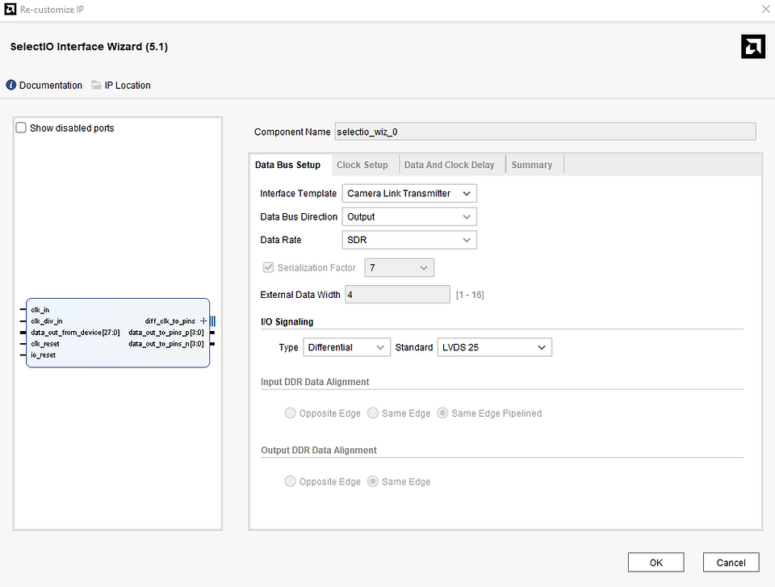775x587 pixels.
Task: Click the diff_clk_to_pins port label
Action: point(170,321)
